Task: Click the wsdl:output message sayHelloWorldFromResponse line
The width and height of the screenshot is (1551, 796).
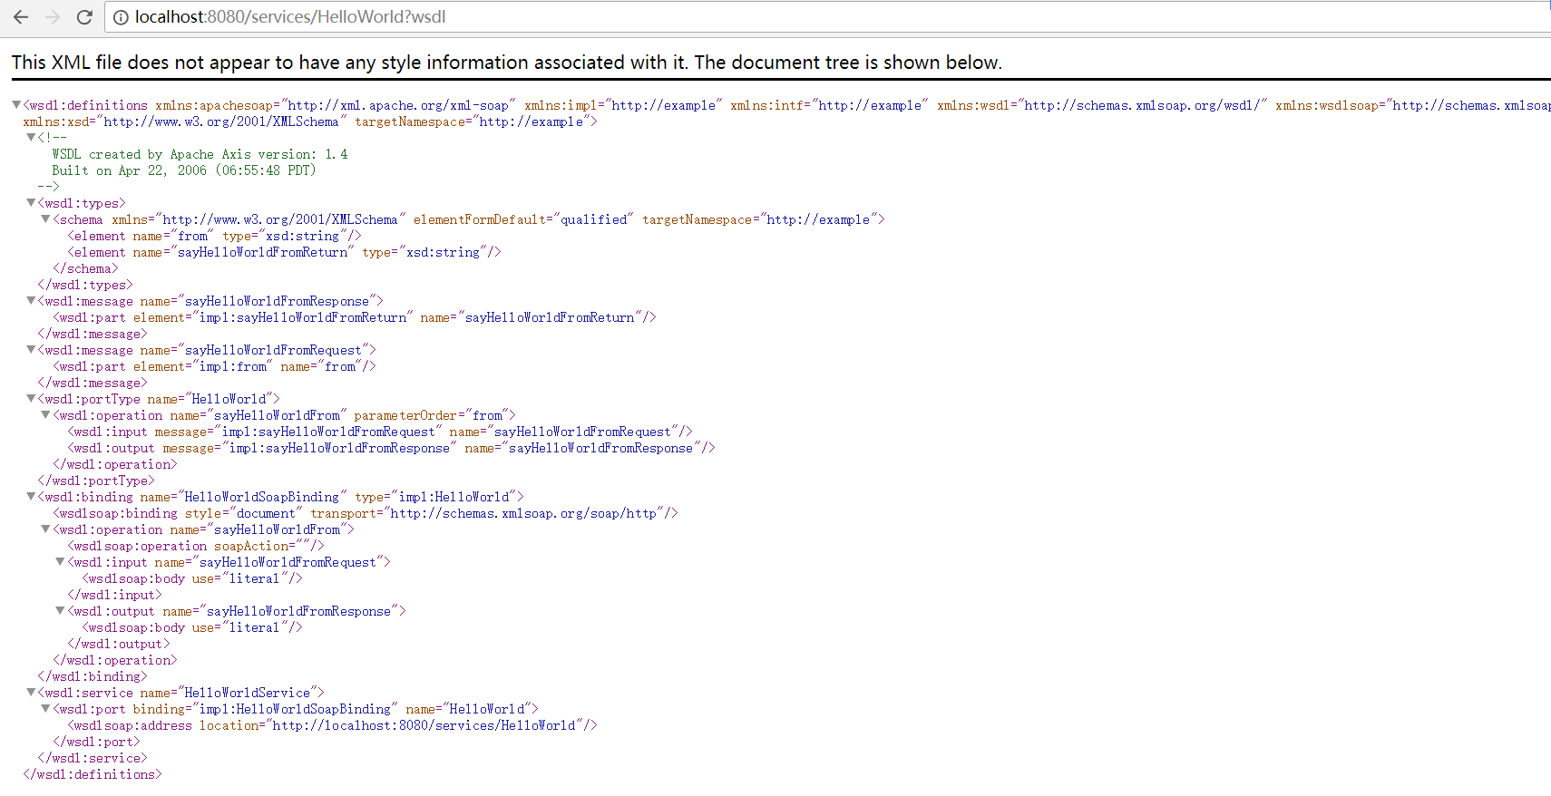Action: pos(391,448)
